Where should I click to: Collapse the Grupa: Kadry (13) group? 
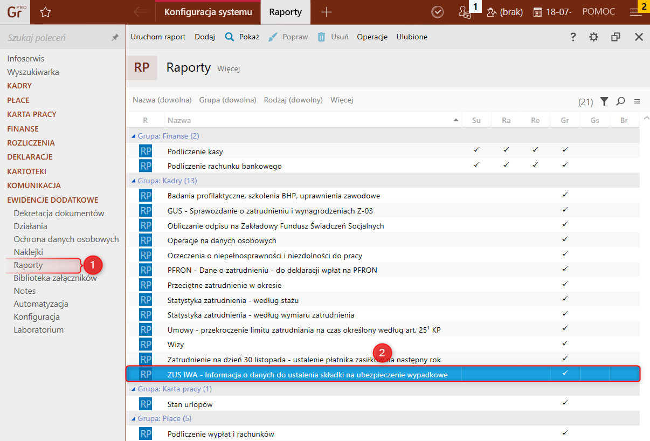134,181
